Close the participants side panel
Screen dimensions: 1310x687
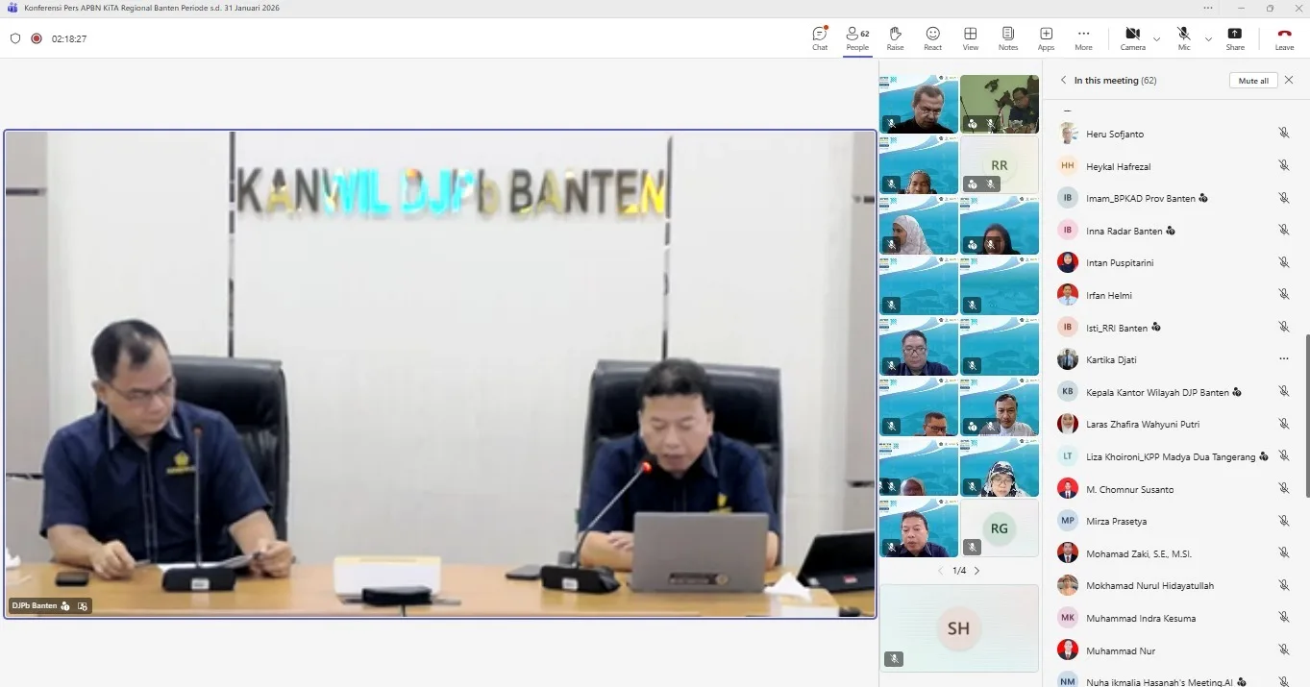[1289, 81]
